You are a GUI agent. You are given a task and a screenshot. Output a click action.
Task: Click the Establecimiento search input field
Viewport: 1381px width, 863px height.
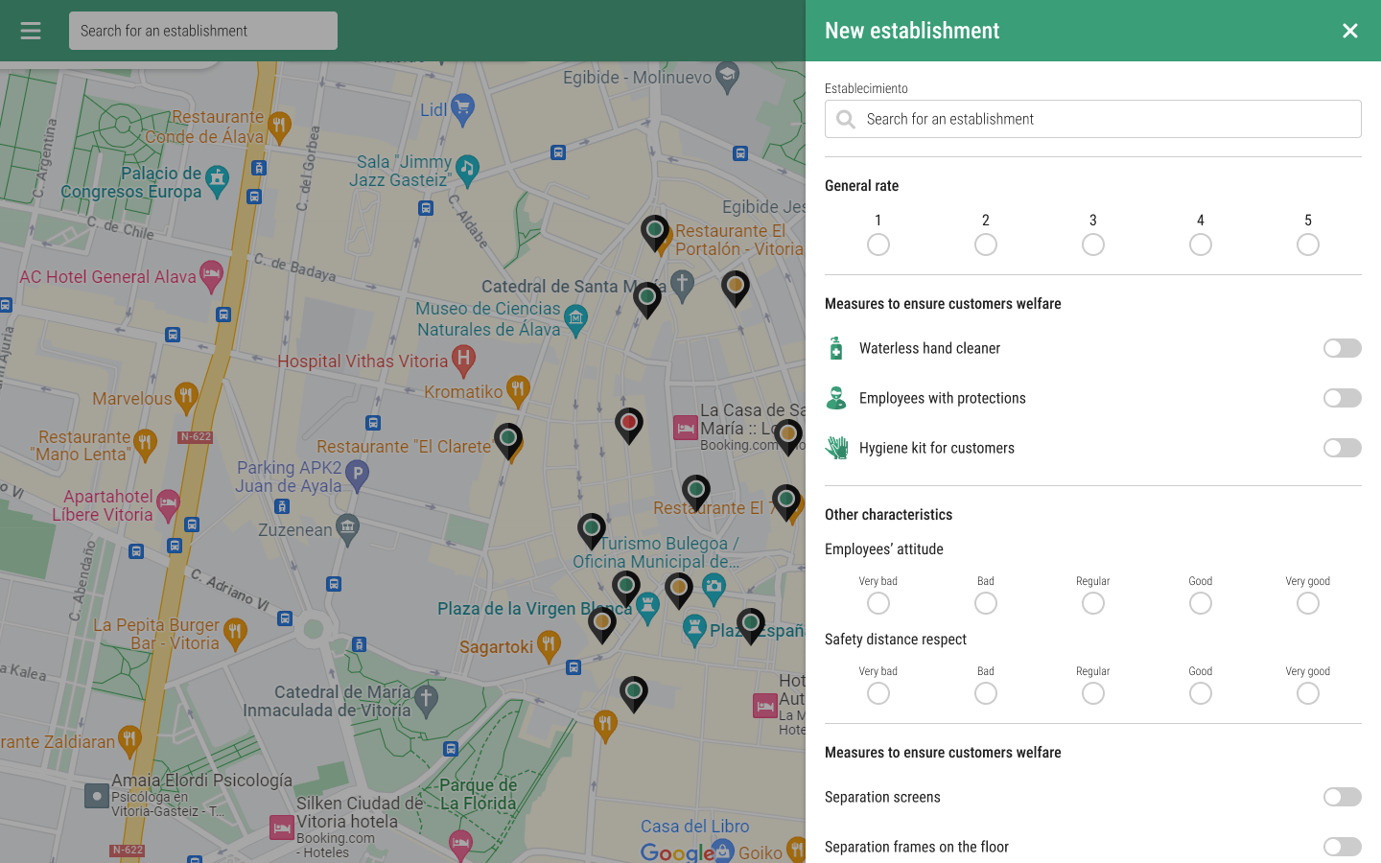[x=1093, y=119]
